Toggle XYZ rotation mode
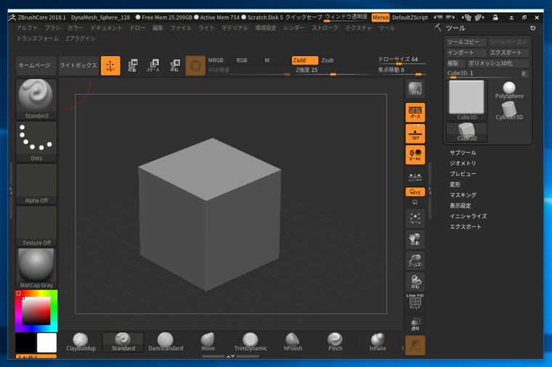This screenshot has height=367, width=552. pyautogui.click(x=415, y=192)
